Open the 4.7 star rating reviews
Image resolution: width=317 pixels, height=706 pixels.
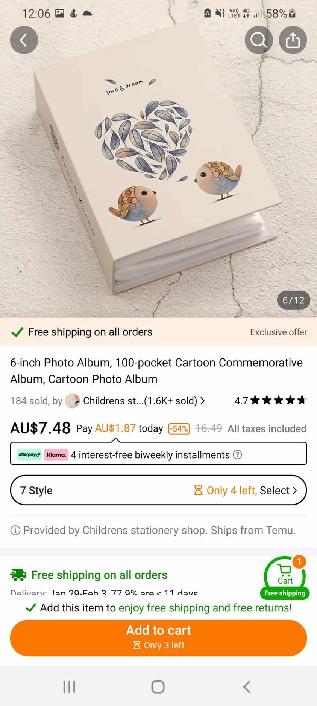point(270,400)
